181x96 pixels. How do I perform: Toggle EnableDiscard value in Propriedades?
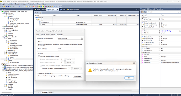tap(162, 41)
